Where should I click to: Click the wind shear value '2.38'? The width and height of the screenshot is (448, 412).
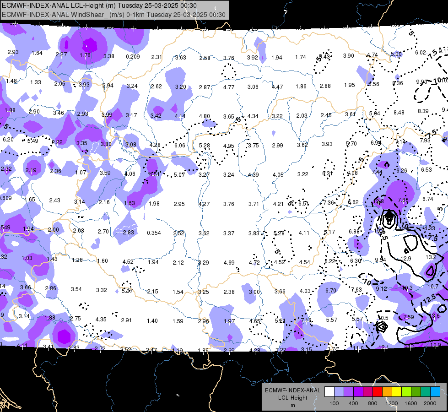point(229,292)
